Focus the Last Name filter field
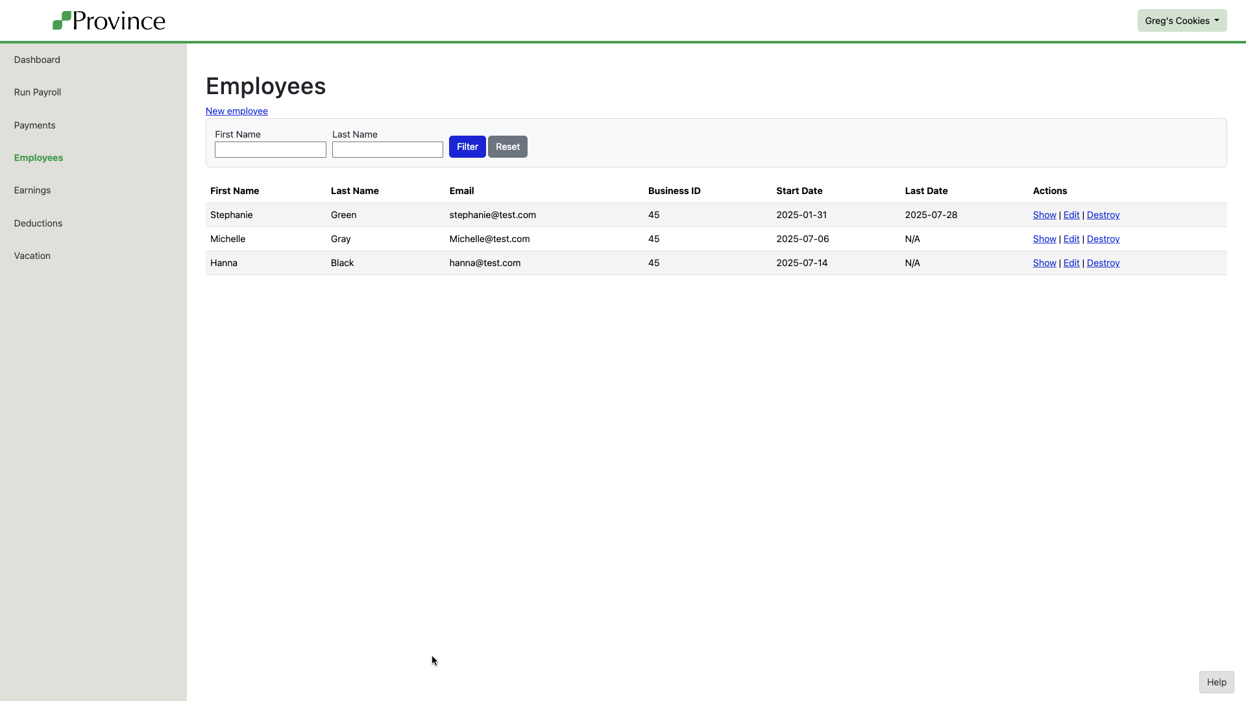 pos(387,150)
